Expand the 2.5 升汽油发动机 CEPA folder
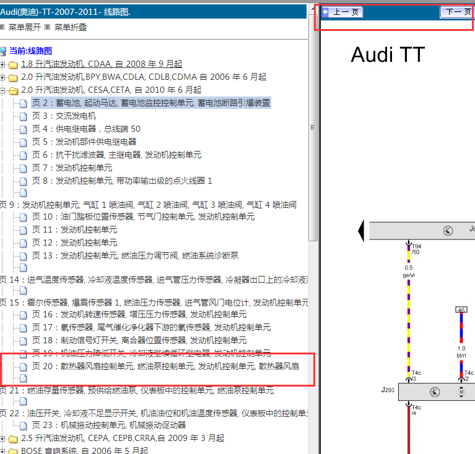This screenshot has height=454, width=475. (x=2, y=439)
